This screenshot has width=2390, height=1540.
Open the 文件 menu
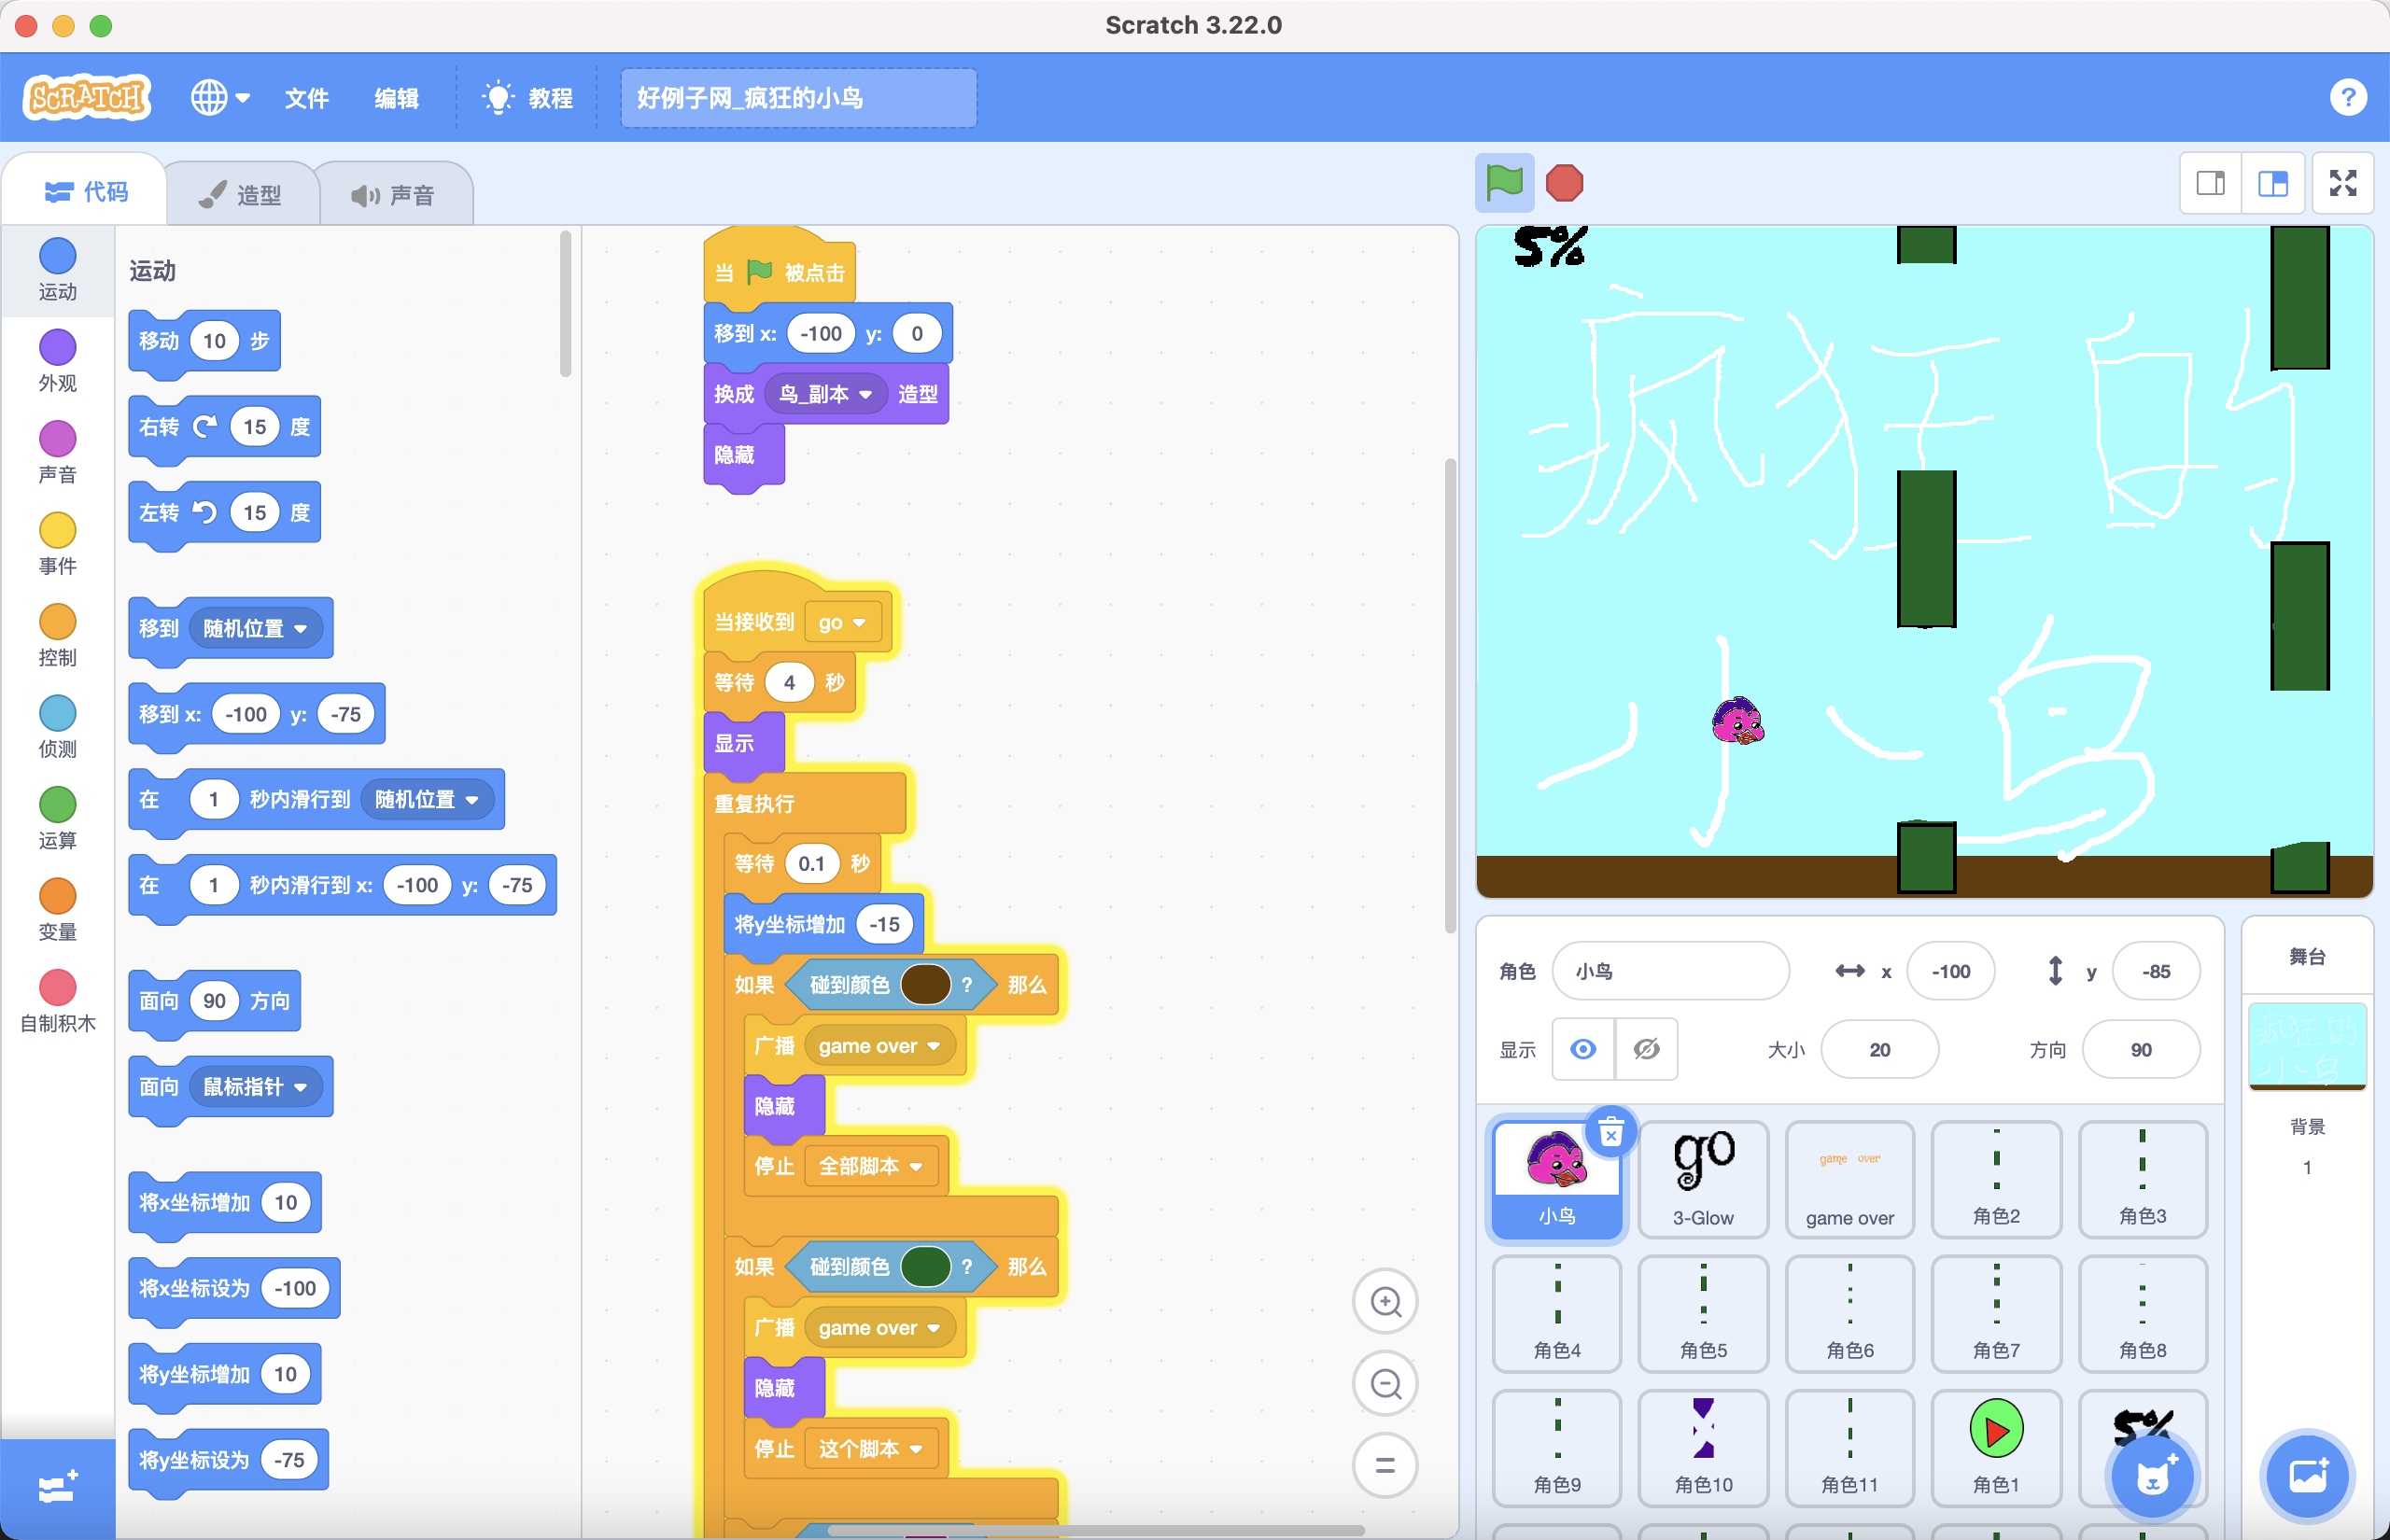pos(306,98)
